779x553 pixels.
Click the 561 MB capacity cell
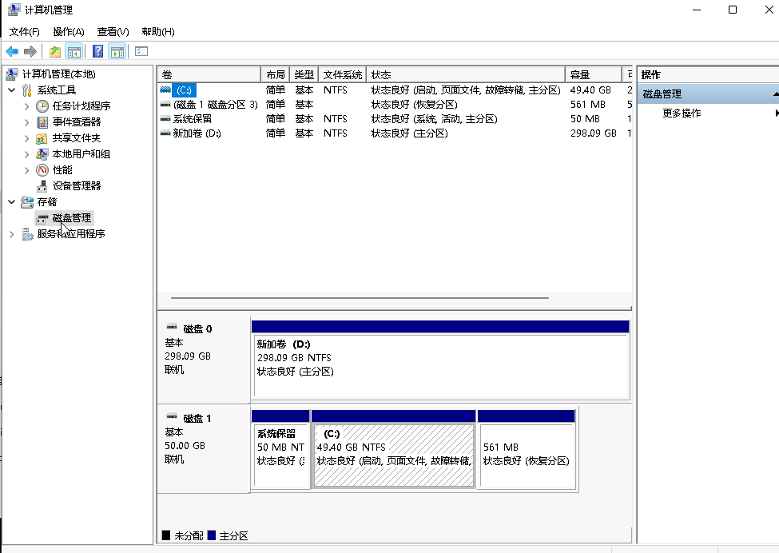pos(588,105)
